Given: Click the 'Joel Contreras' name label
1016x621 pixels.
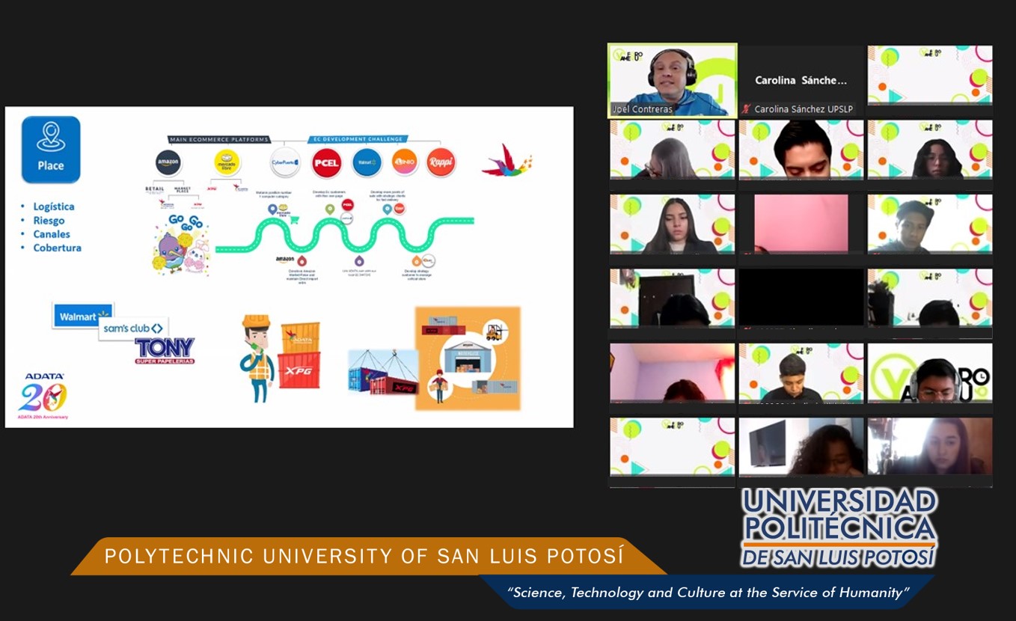Looking at the screenshot, I should click(x=643, y=109).
